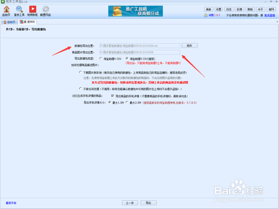Viewport: 279px width, 209px height.
Task: Open the 设置 settings button
Action: coord(218,9)
